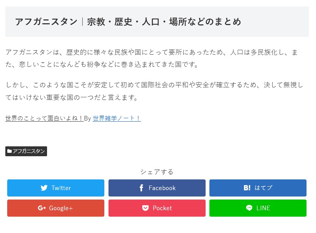Click the シェアする label
This screenshot has height=233, width=316.
(157, 171)
